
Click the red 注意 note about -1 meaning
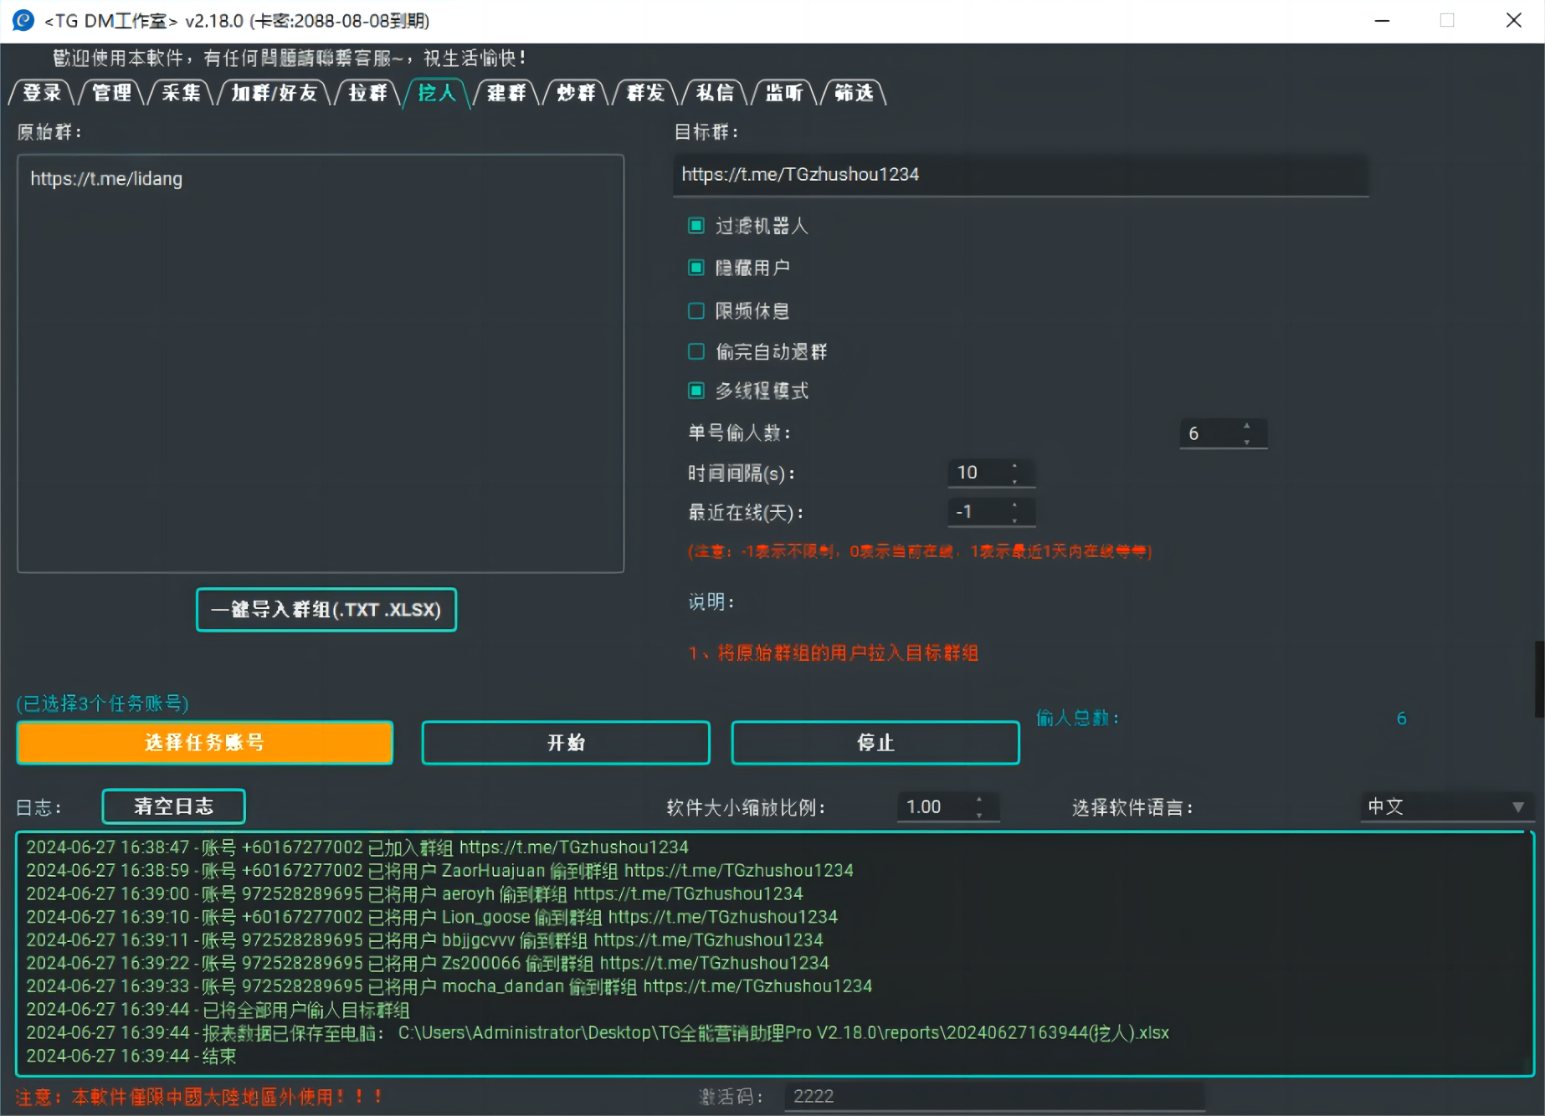[920, 551]
